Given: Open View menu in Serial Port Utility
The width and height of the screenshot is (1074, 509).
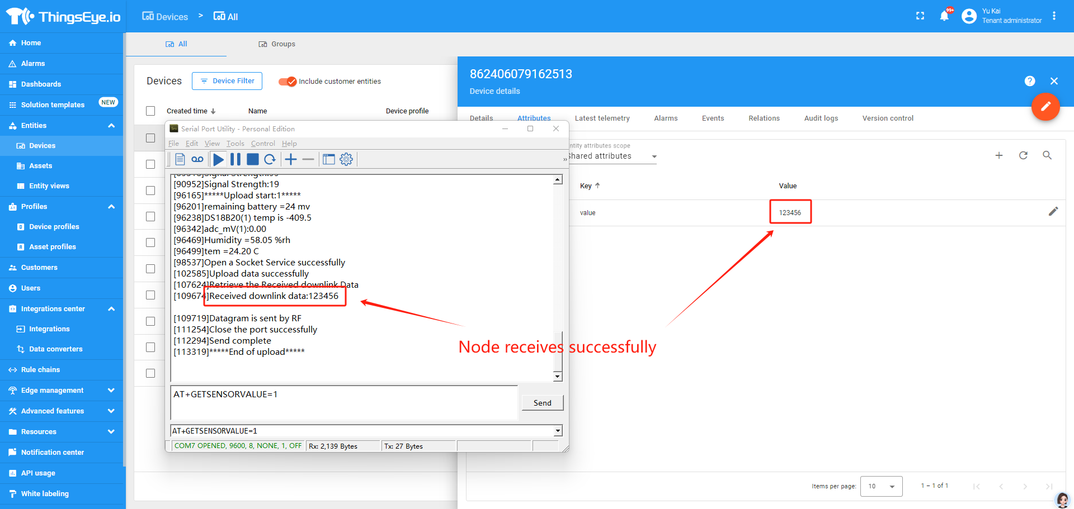Looking at the screenshot, I should click(x=212, y=144).
